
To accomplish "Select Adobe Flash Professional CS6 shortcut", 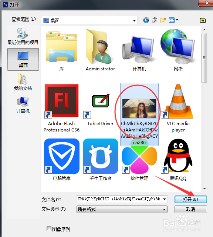I will [62, 109].
